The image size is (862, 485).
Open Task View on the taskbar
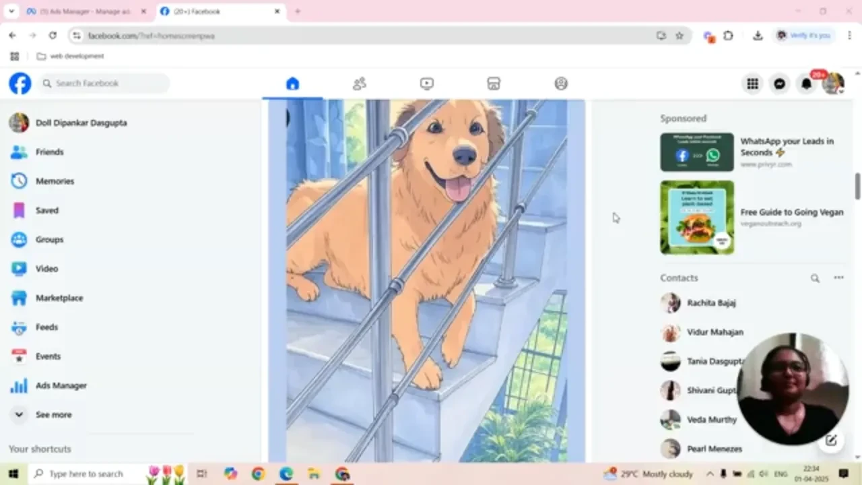click(x=201, y=474)
